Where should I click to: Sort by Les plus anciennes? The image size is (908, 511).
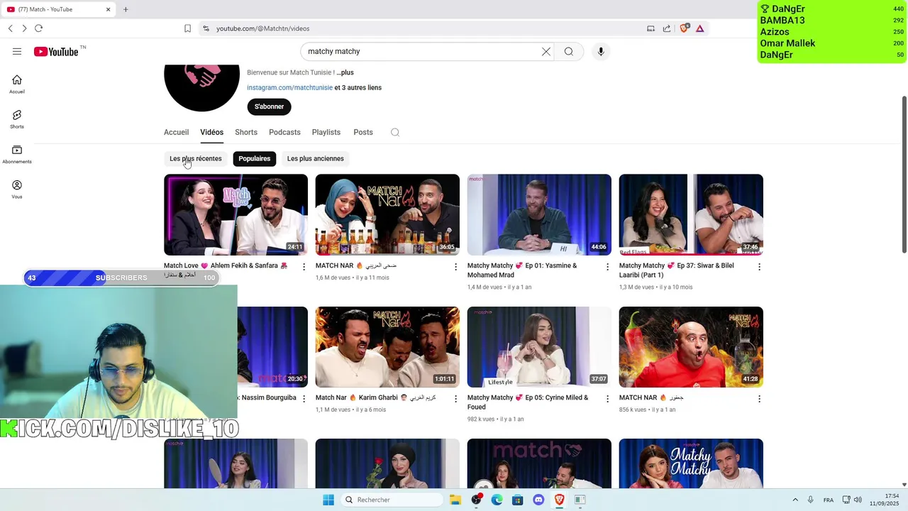(x=316, y=158)
